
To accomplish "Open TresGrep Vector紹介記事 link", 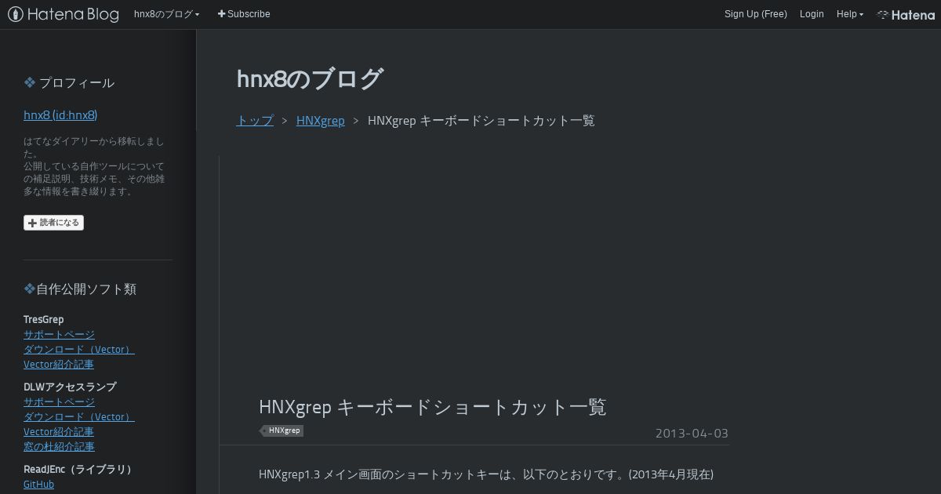I will tap(59, 364).
